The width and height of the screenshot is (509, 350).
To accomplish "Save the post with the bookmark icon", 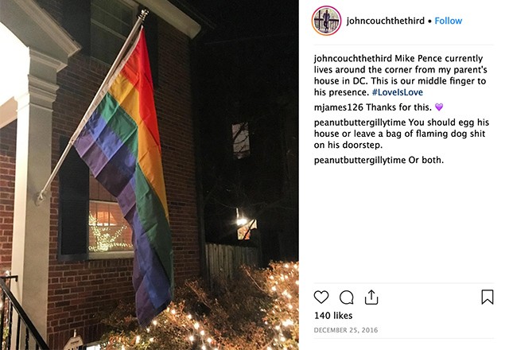I will click(x=488, y=297).
